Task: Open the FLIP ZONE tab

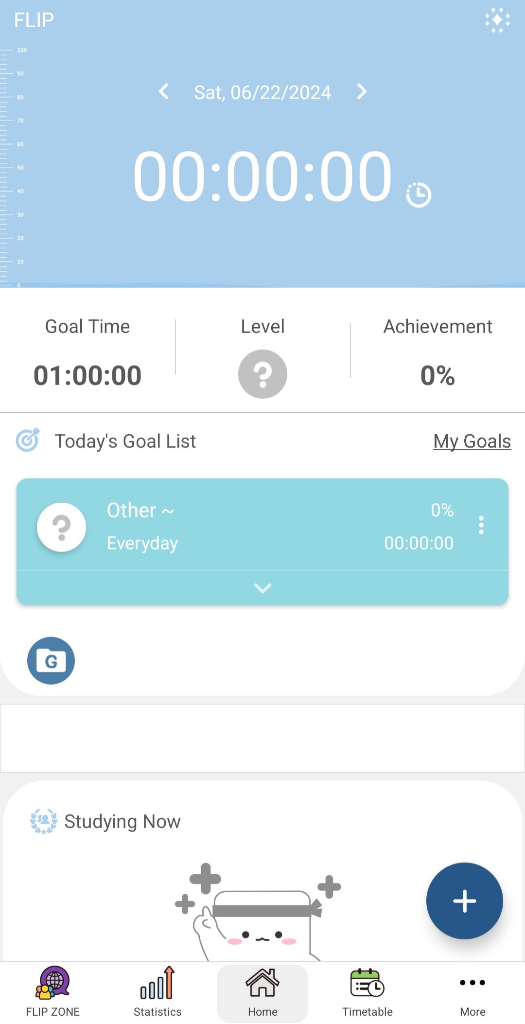Action: tap(52, 992)
